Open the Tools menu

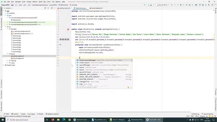(49, 2)
